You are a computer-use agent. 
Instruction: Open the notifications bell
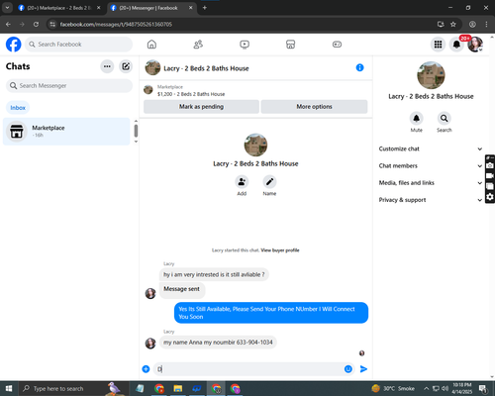pyautogui.click(x=456, y=45)
